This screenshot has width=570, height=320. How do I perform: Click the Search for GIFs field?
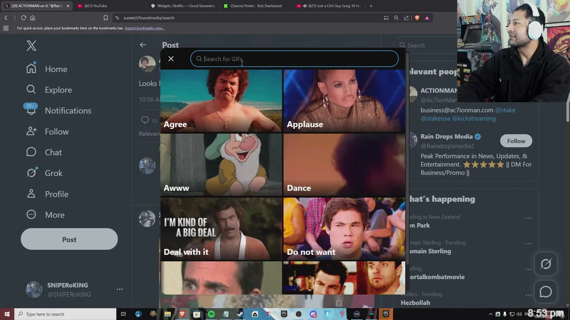click(x=294, y=59)
